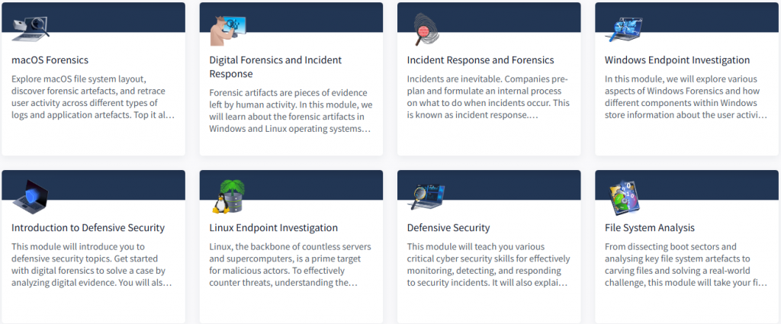781x324 pixels.
Task: Click the Digital Forensics and Incident Response icon
Action: click(x=228, y=29)
